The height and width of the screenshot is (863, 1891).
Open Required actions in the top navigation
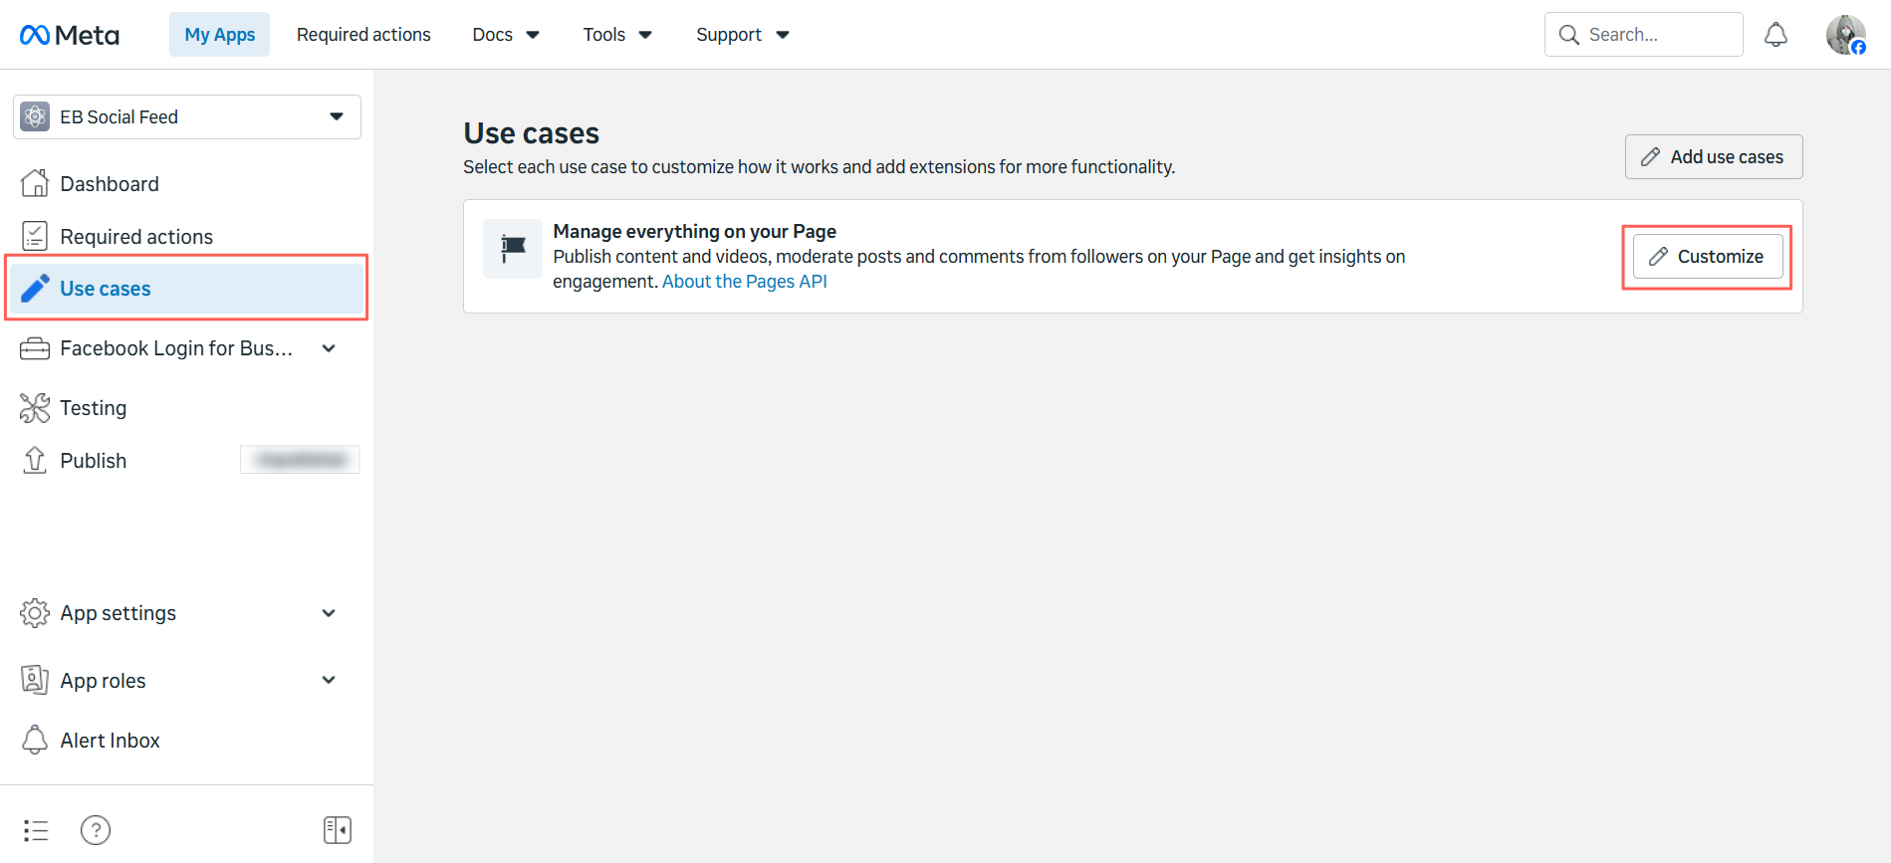pos(363,35)
